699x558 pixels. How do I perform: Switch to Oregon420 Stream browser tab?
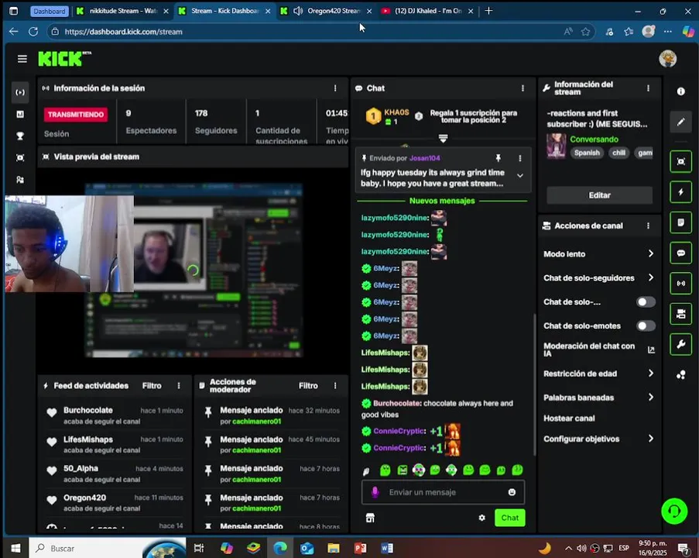(327, 11)
